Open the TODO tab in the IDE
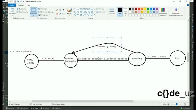Screen dimensions: 196x110 point(56,108)
